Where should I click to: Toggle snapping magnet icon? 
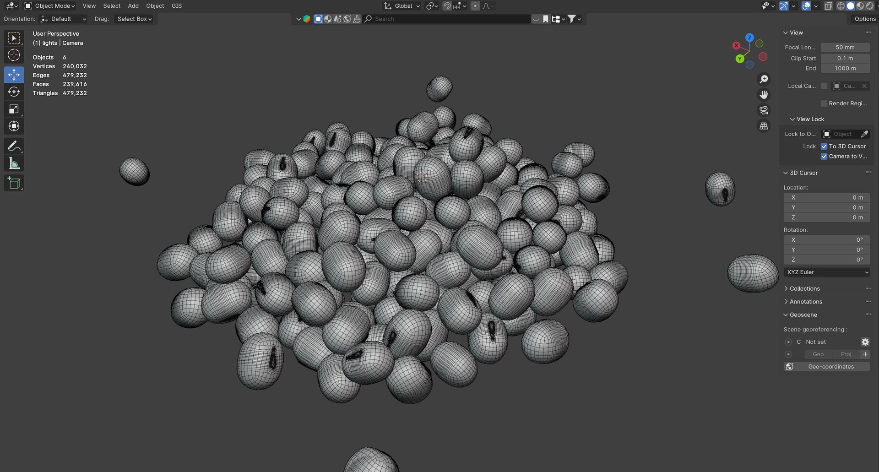click(447, 6)
